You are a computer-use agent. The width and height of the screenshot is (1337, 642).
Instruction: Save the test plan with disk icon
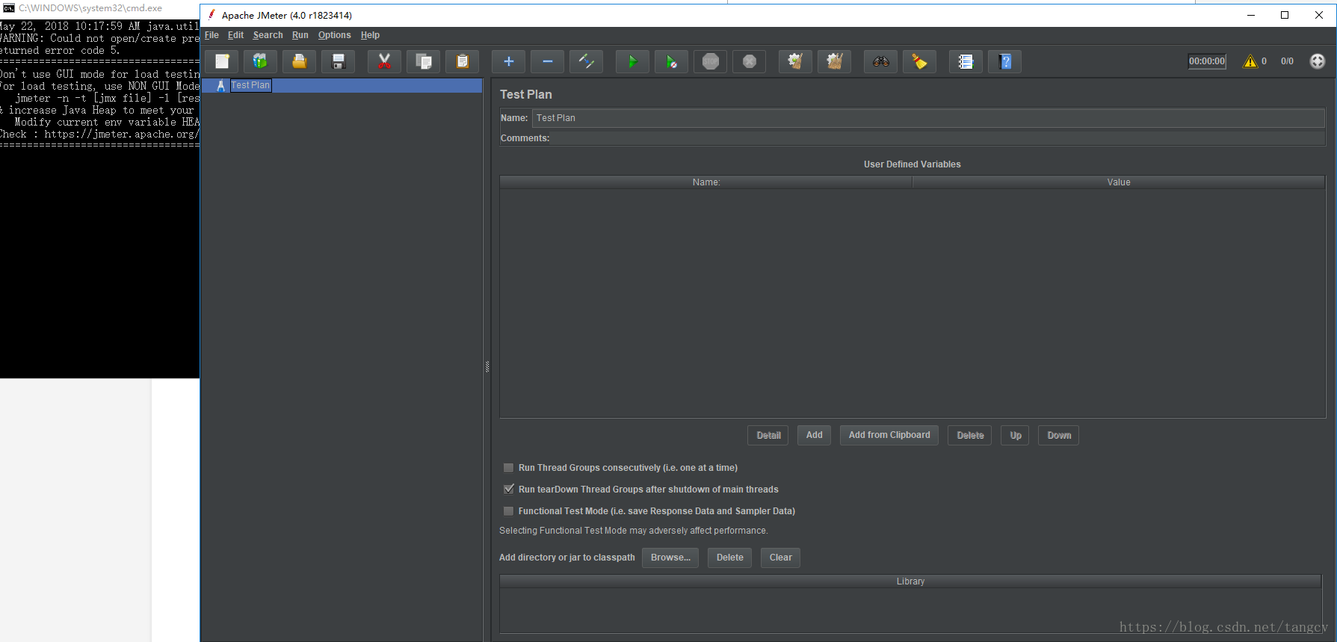(x=339, y=61)
